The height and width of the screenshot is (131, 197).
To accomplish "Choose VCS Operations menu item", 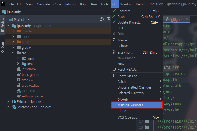I will 137,117.
